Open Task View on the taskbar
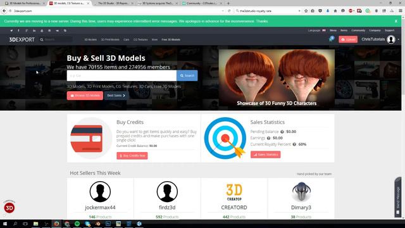405x228 pixels. 25,224
